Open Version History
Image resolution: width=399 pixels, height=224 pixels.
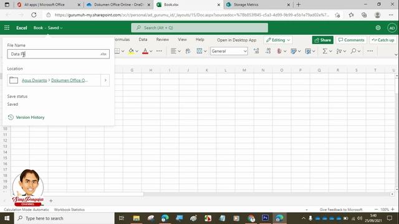(26, 118)
